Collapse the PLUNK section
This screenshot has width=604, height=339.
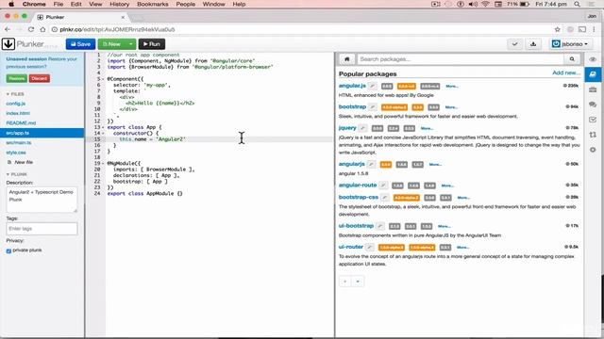(17, 174)
